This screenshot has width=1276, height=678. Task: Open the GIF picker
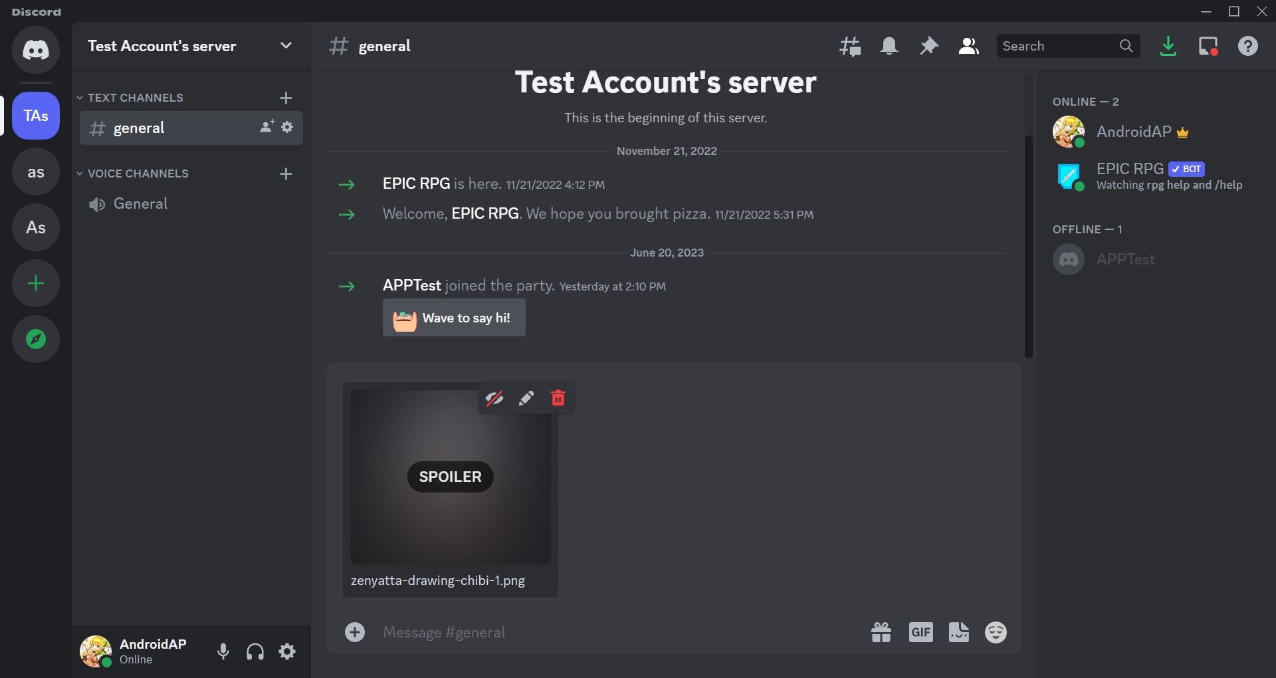(x=920, y=632)
